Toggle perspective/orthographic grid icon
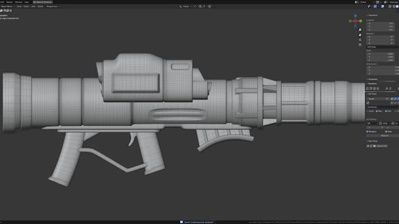Image resolution: width=399 pixels, height=224 pixels. point(360,44)
